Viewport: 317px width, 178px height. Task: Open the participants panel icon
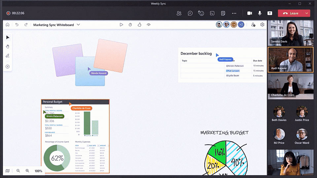[179, 13]
